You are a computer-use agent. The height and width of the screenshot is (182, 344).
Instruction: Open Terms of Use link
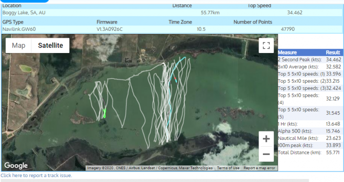pyautogui.click(x=228, y=168)
